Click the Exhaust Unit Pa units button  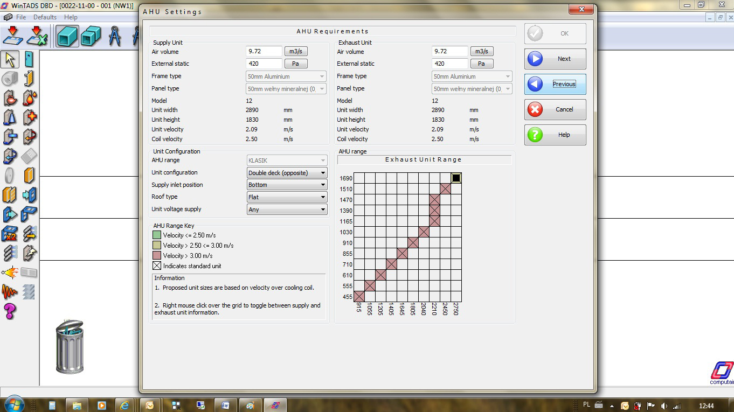482,64
